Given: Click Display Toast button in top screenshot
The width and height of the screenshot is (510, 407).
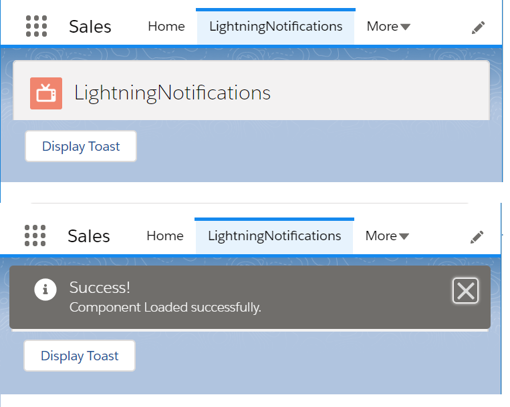Looking at the screenshot, I should (x=81, y=146).
